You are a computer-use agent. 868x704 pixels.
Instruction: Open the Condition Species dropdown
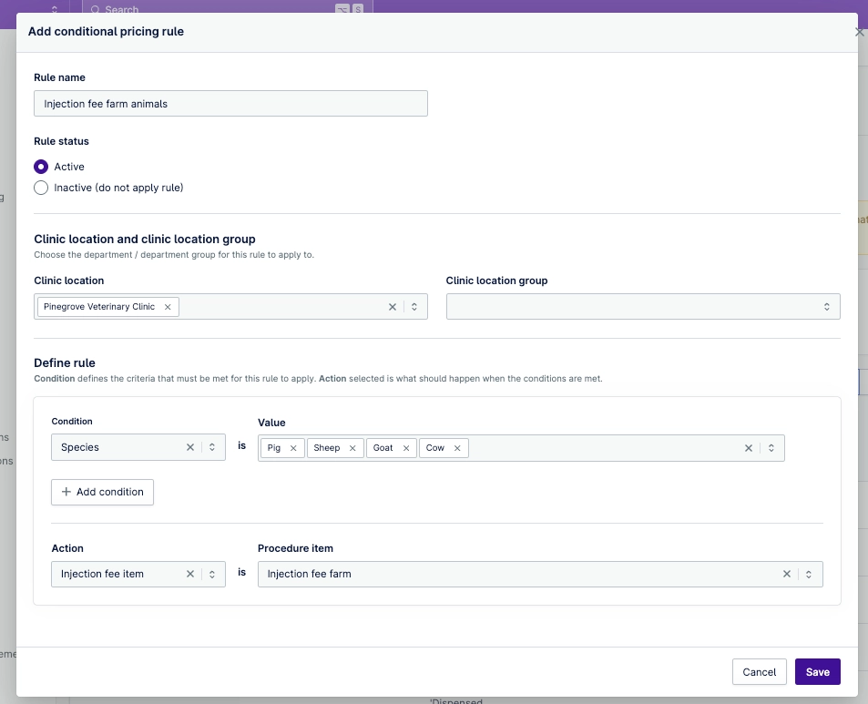coord(212,447)
